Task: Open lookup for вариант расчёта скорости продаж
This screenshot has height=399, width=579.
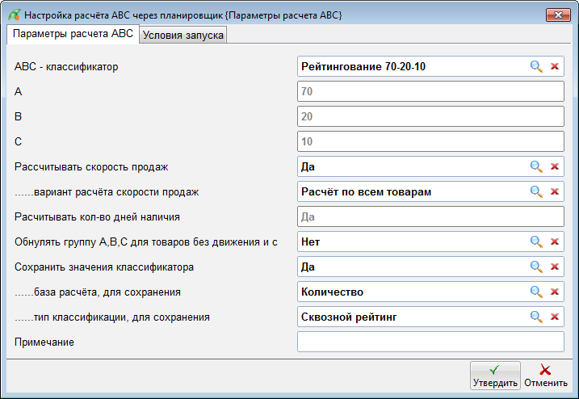Action: coord(535,192)
